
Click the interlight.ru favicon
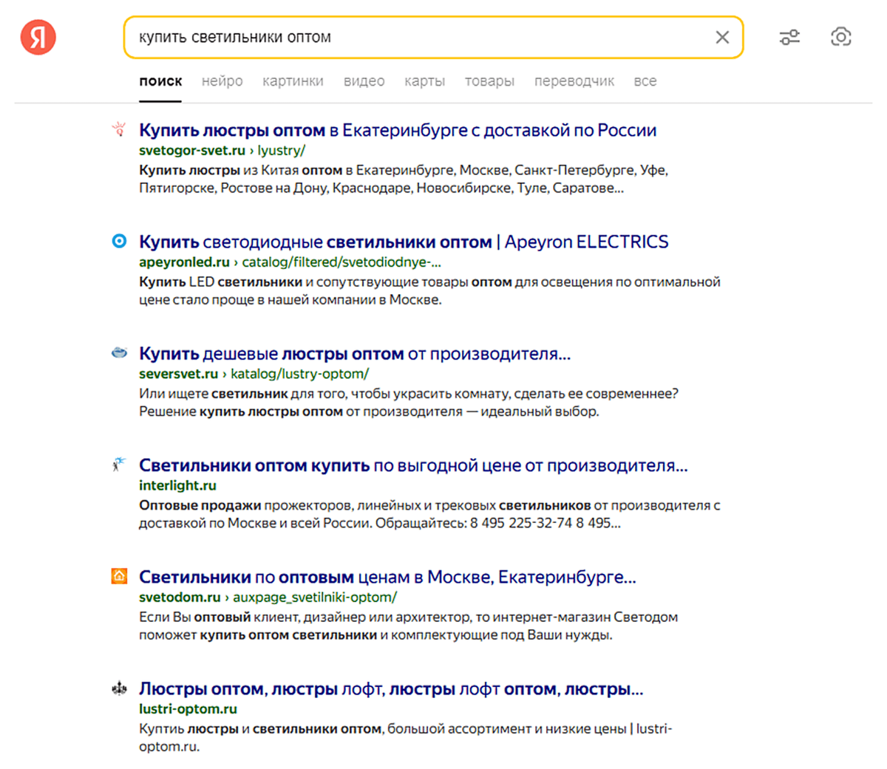119,465
